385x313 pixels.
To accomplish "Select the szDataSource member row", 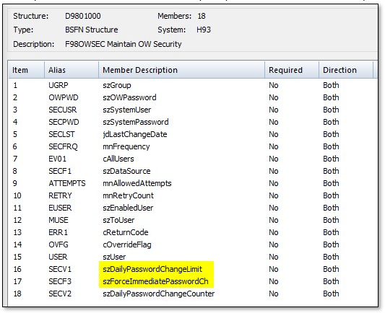I will coord(193,171).
